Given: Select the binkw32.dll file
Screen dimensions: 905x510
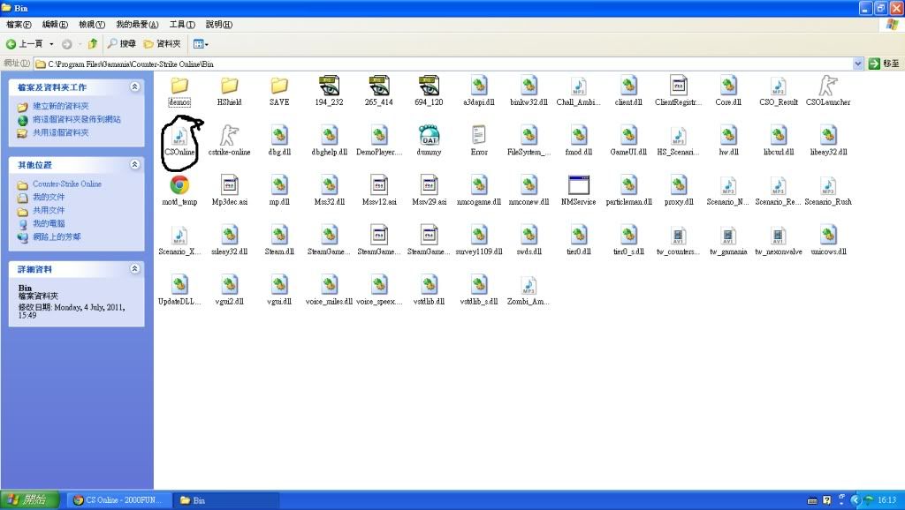Looking at the screenshot, I should tap(529, 91).
